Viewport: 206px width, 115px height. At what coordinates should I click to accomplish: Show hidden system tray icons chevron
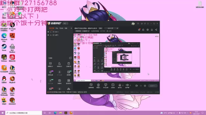[177, 113]
